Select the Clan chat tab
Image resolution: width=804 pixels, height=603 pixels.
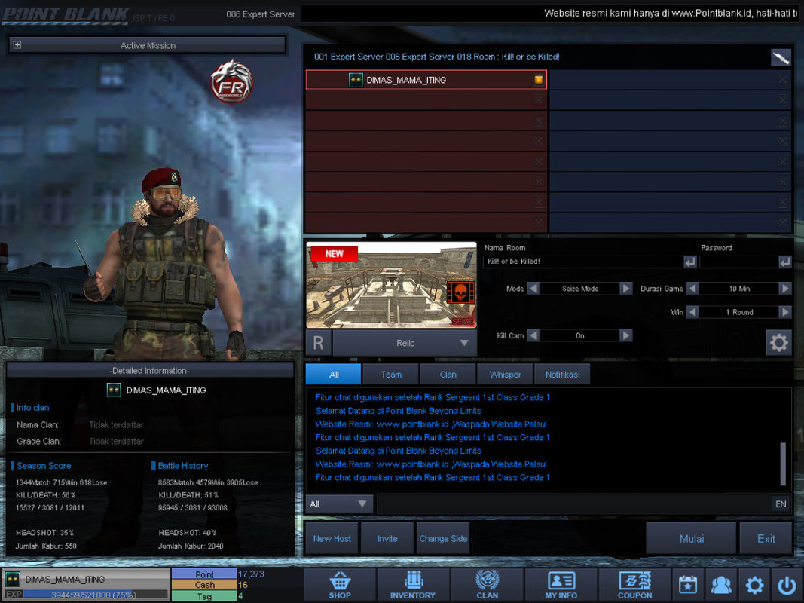pyautogui.click(x=448, y=375)
